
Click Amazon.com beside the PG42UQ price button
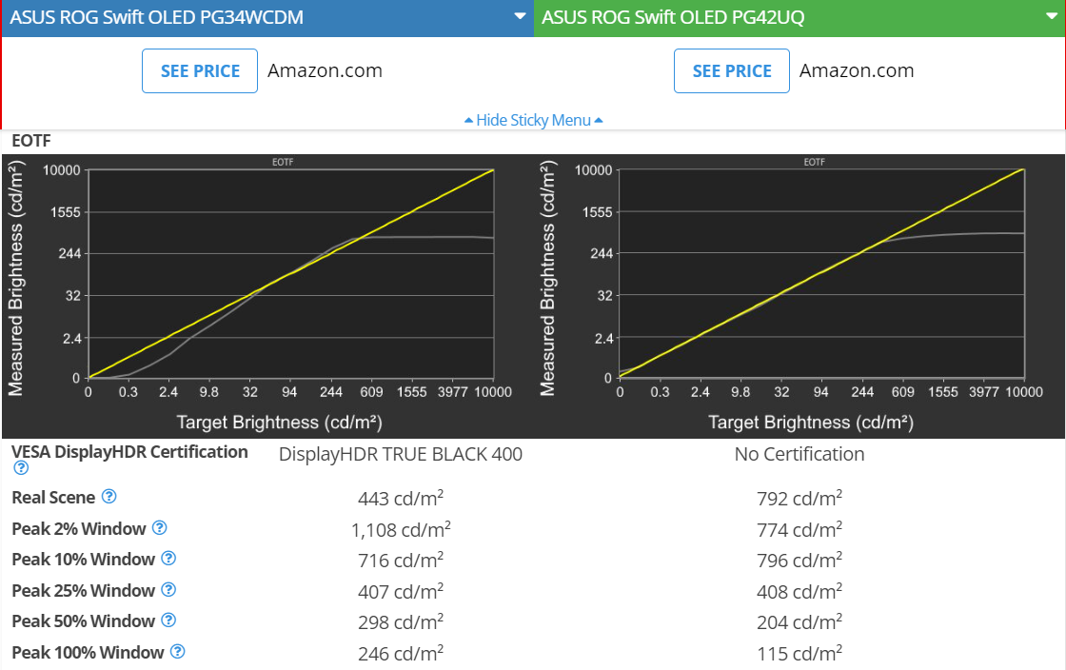(x=857, y=70)
